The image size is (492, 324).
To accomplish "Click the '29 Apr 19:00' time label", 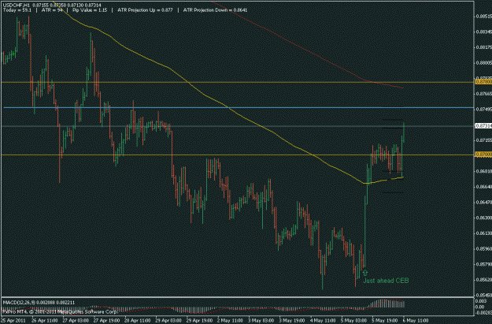I will (x=199, y=321).
